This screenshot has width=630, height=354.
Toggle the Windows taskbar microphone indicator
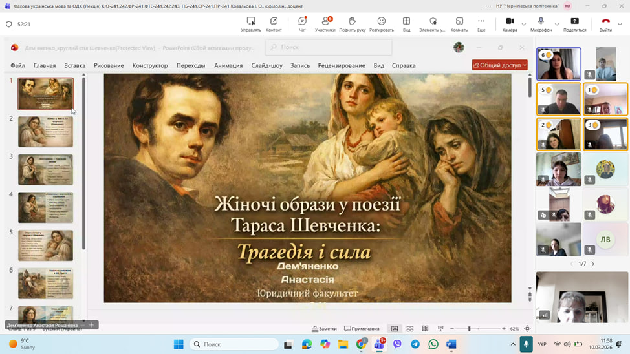527,344
